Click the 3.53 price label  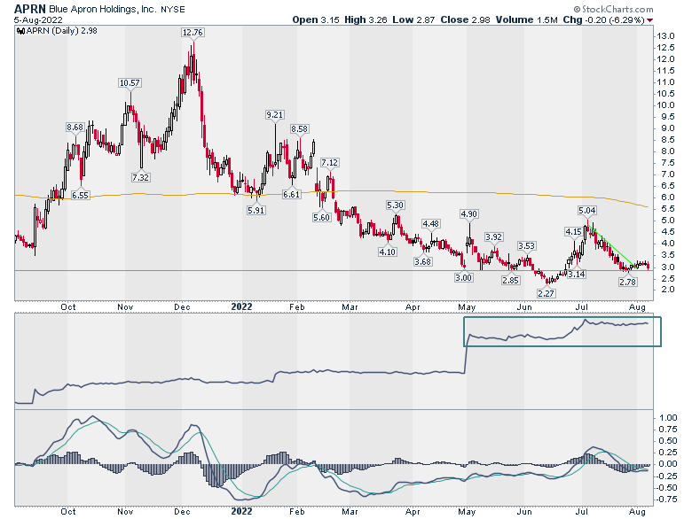click(526, 246)
